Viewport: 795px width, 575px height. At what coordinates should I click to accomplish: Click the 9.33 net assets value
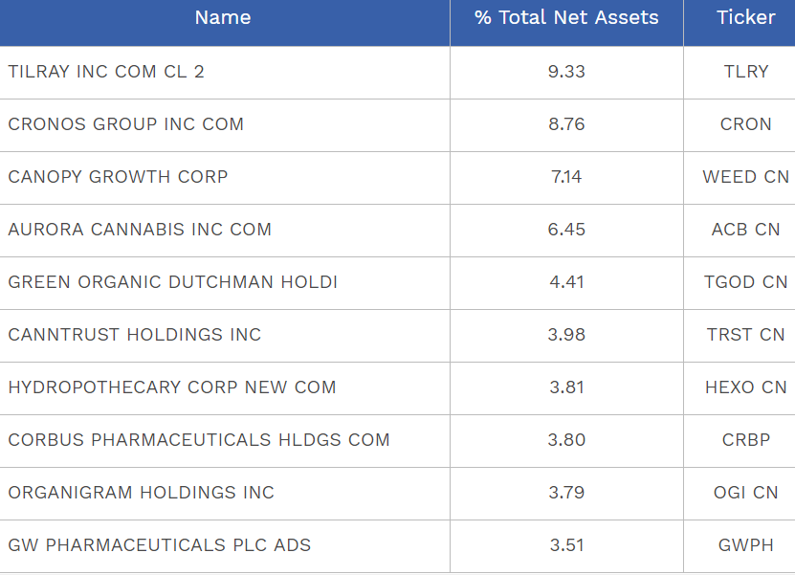[x=566, y=72]
